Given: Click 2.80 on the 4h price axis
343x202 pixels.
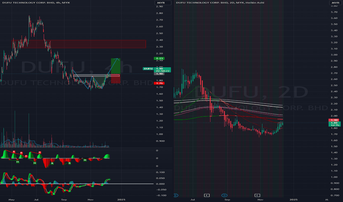Looking at the screenshot, I should (x=159, y=13).
